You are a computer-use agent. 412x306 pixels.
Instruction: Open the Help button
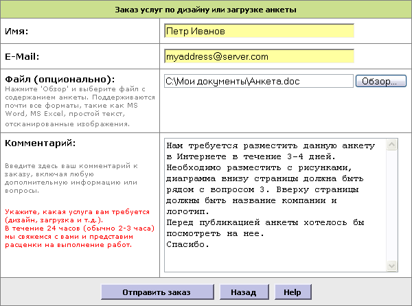point(293,292)
